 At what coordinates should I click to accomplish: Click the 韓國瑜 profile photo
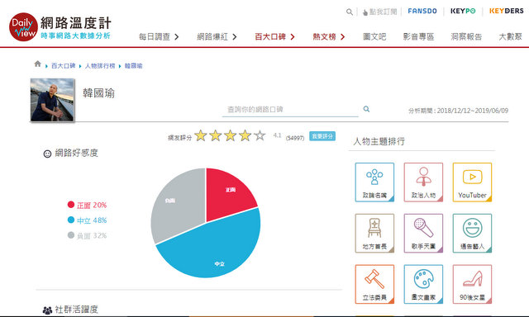pyautogui.click(x=52, y=100)
